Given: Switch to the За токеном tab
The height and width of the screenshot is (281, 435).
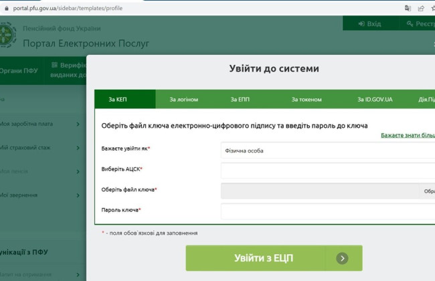Looking at the screenshot, I should [307, 99].
